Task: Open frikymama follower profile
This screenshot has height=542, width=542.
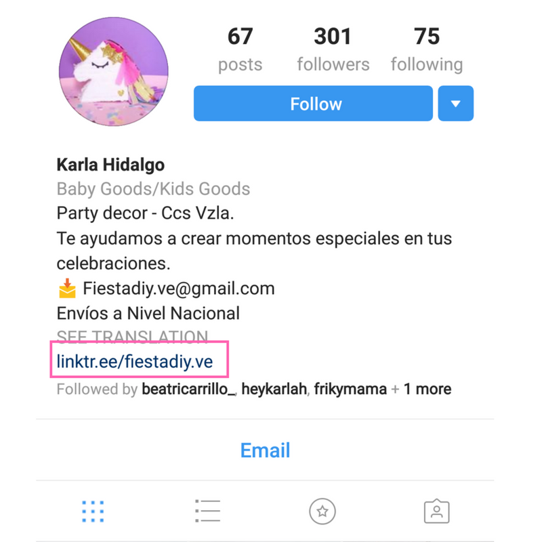Action: click(x=350, y=389)
